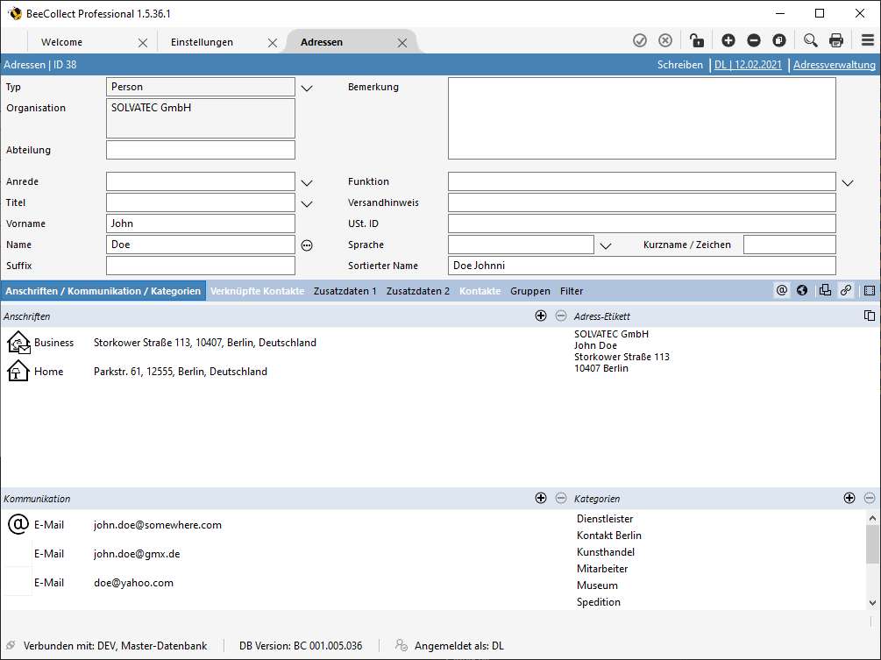Screen dimensions: 881x660
Task: Add a new Kommunikation entry via plus icon
Action: (x=541, y=498)
